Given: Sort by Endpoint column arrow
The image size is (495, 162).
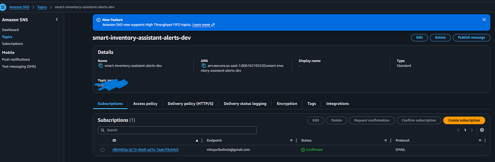Looking at the screenshot, I should [291, 141].
